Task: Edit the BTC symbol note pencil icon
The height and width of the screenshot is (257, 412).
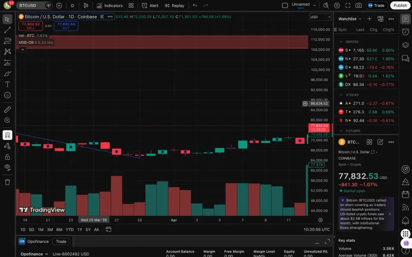Action: pyautogui.click(x=380, y=142)
